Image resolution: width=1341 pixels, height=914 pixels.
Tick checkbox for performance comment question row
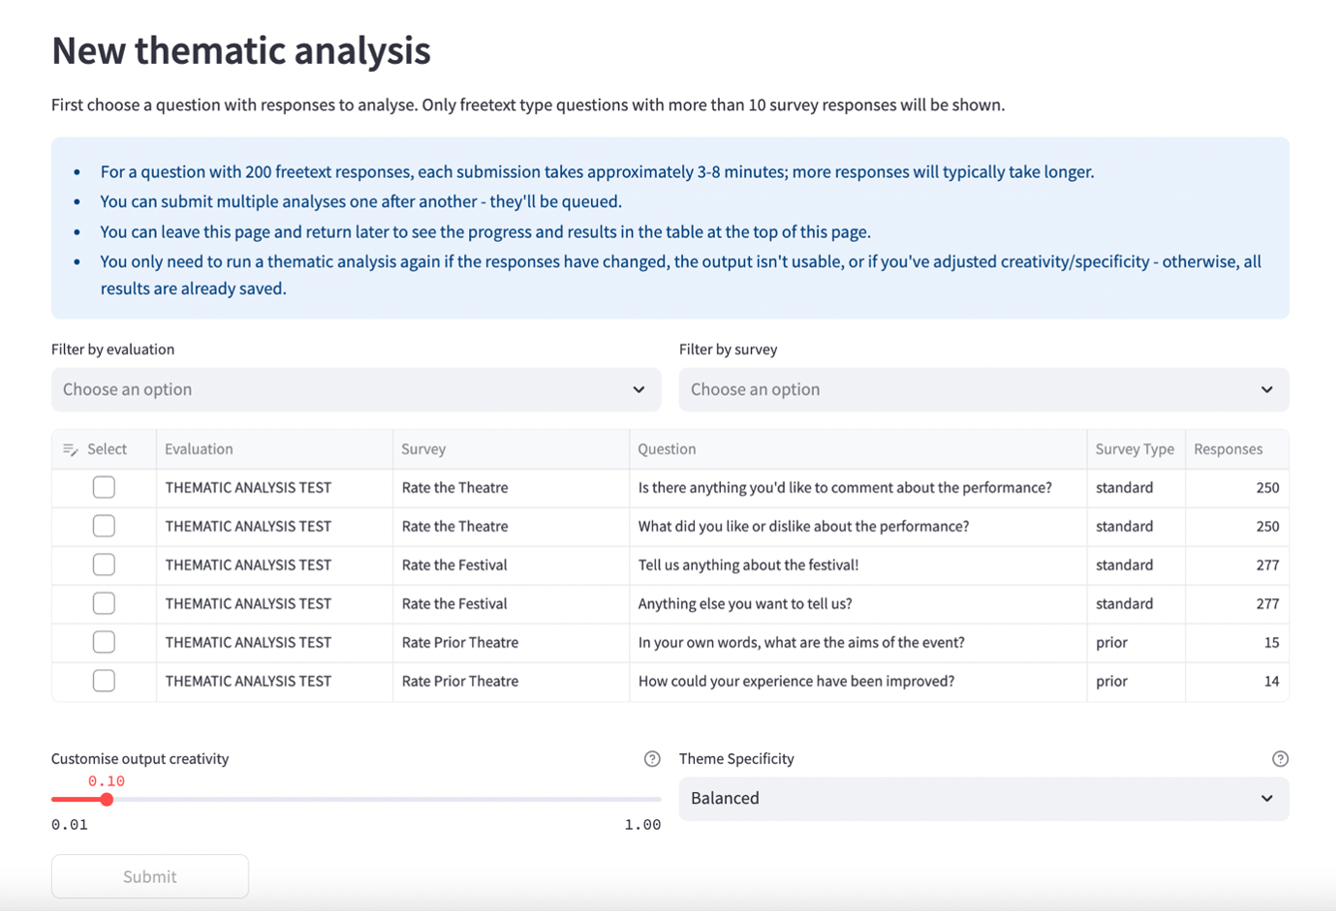click(x=104, y=487)
